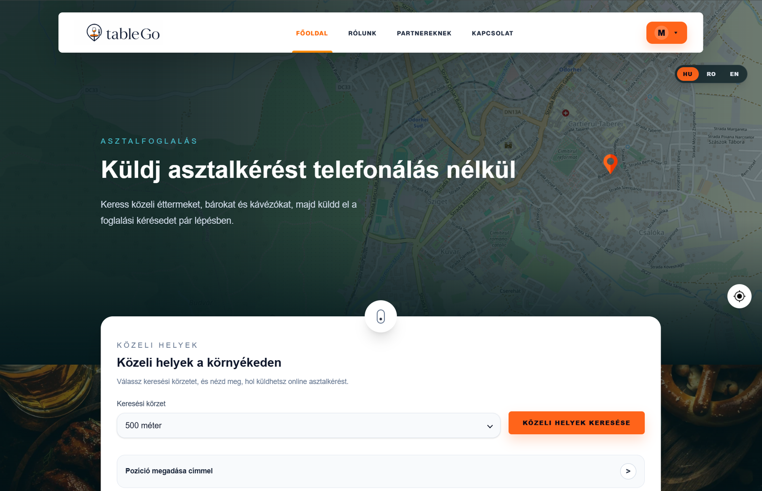Go to the Rólunk page
The width and height of the screenshot is (762, 491).
point(362,33)
